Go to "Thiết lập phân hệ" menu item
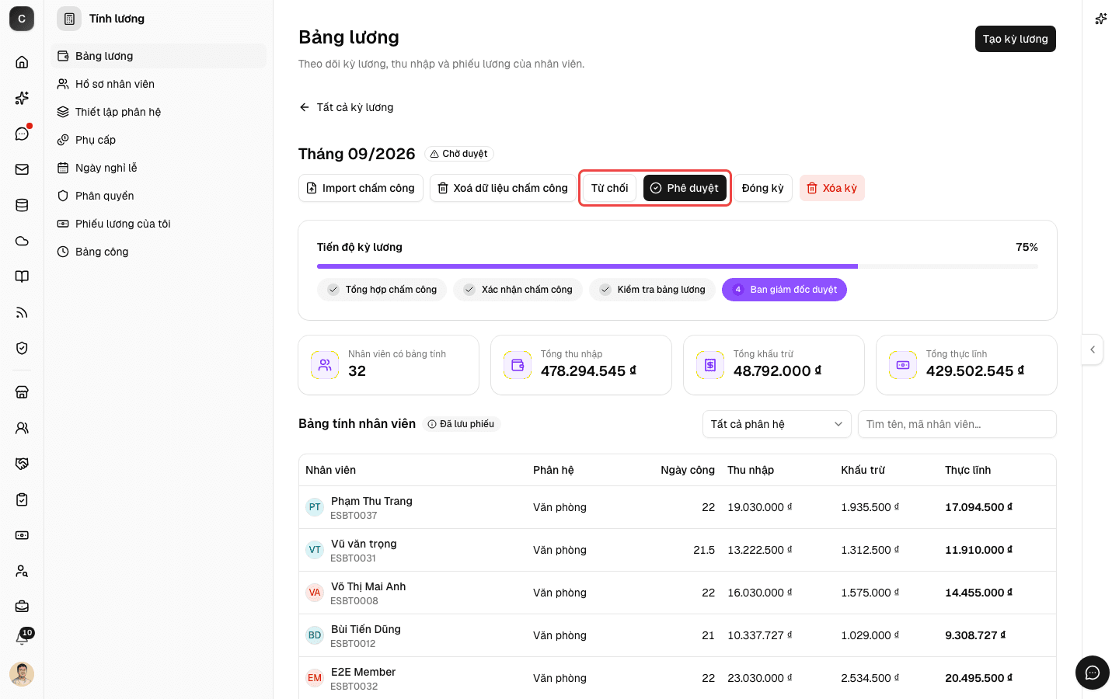 pyautogui.click(x=159, y=112)
